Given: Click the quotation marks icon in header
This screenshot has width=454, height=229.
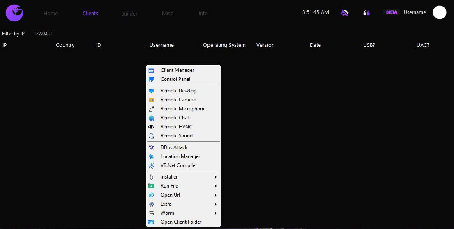Looking at the screenshot, I should pos(366,13).
